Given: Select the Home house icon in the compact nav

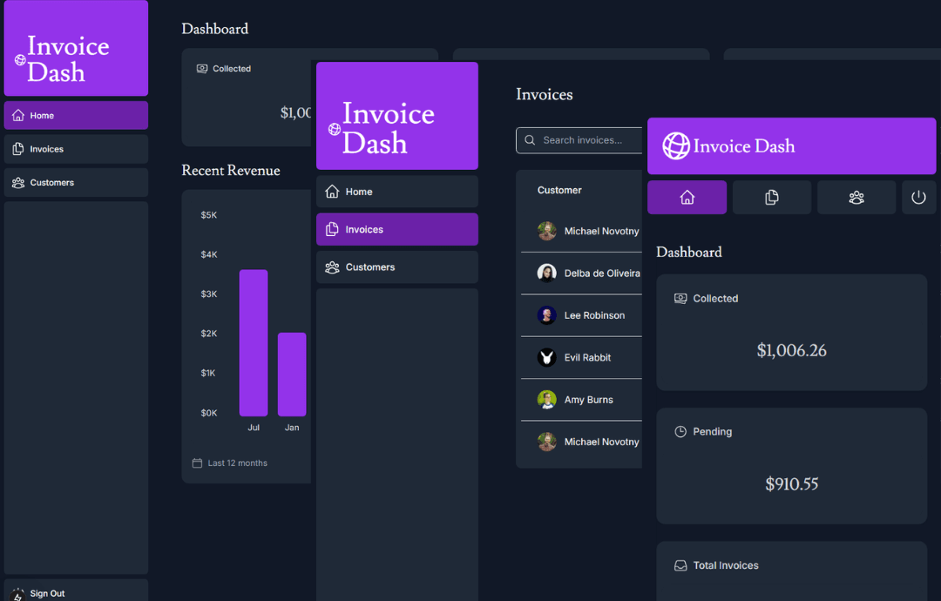Looking at the screenshot, I should pos(687,197).
